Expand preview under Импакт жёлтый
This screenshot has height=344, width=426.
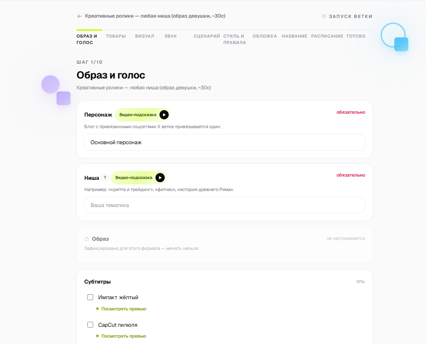[x=121, y=309]
